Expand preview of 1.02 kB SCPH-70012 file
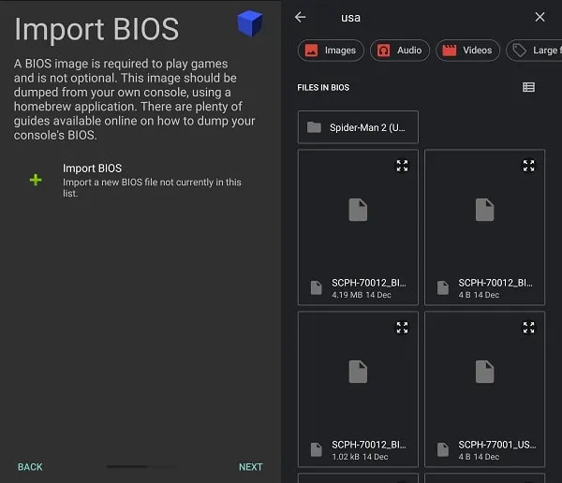 point(402,328)
